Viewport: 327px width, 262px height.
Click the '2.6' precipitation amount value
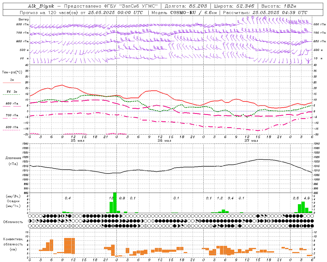pyautogui.click(x=296, y=198)
